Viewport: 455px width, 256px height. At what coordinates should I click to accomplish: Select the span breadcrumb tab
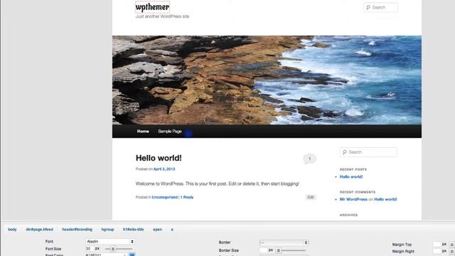pyautogui.click(x=157, y=229)
